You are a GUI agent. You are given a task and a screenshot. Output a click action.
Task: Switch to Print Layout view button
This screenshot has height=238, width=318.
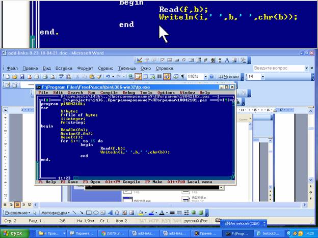[17, 205]
